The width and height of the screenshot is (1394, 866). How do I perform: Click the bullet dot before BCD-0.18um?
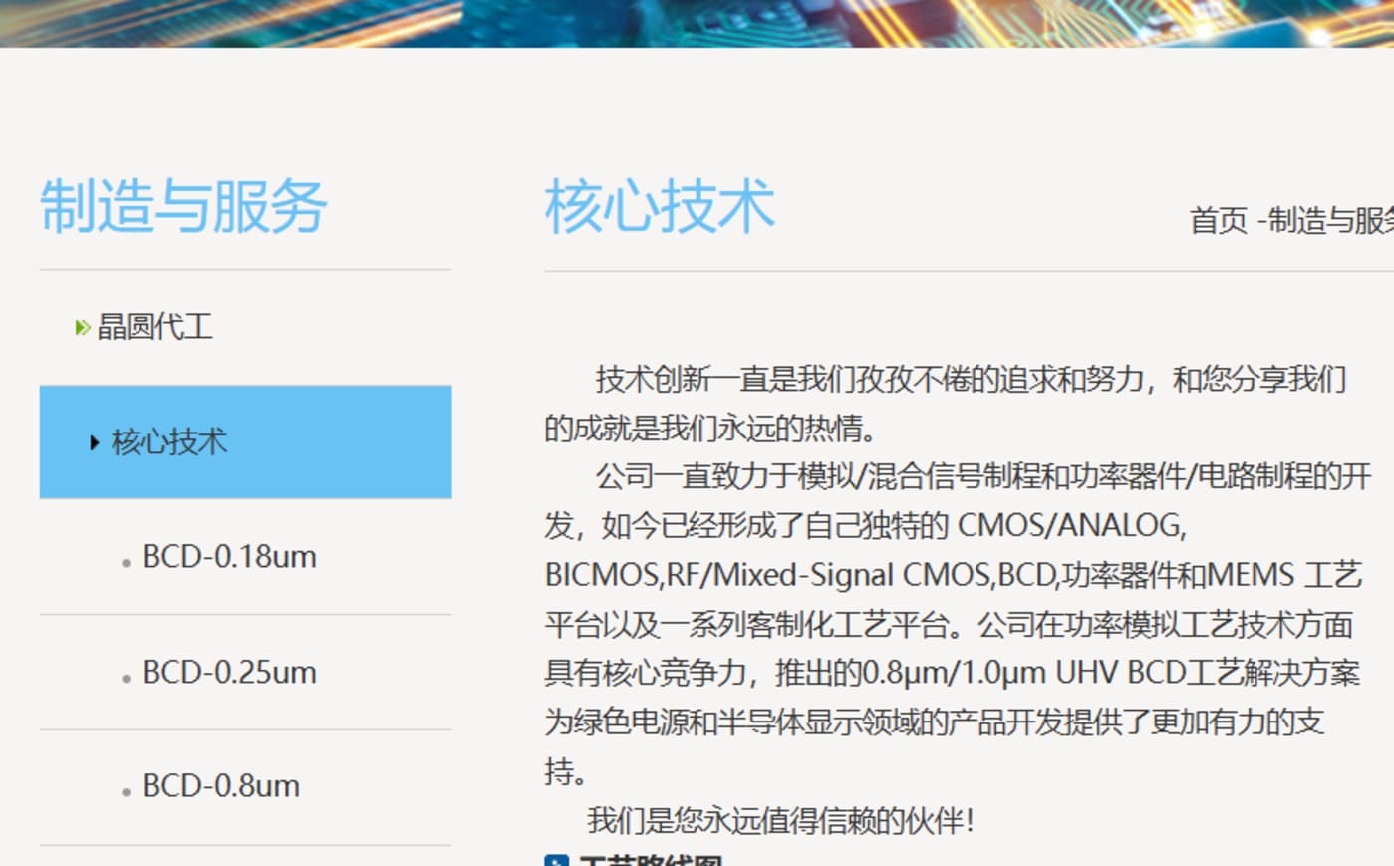point(126,563)
